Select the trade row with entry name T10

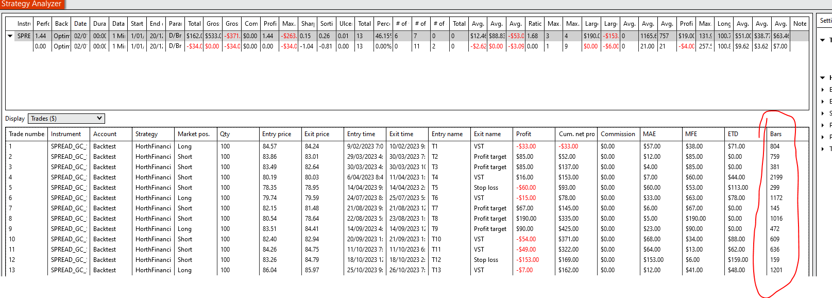(407, 239)
